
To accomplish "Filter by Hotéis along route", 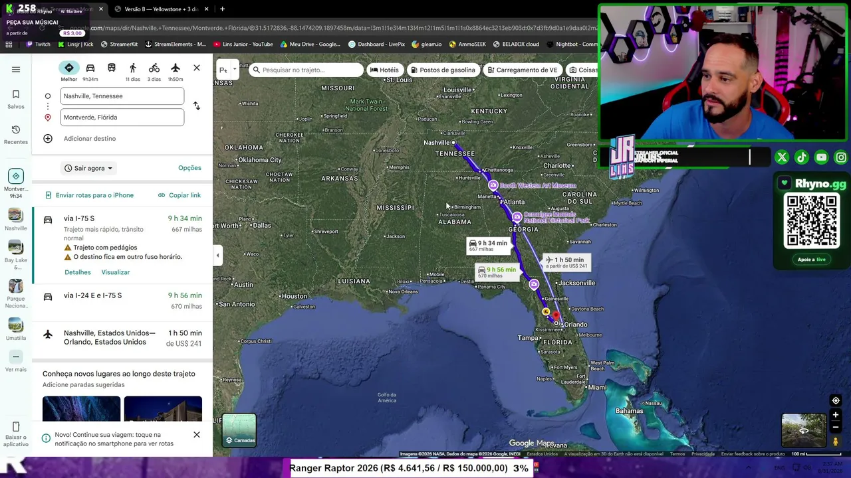I will (384, 70).
